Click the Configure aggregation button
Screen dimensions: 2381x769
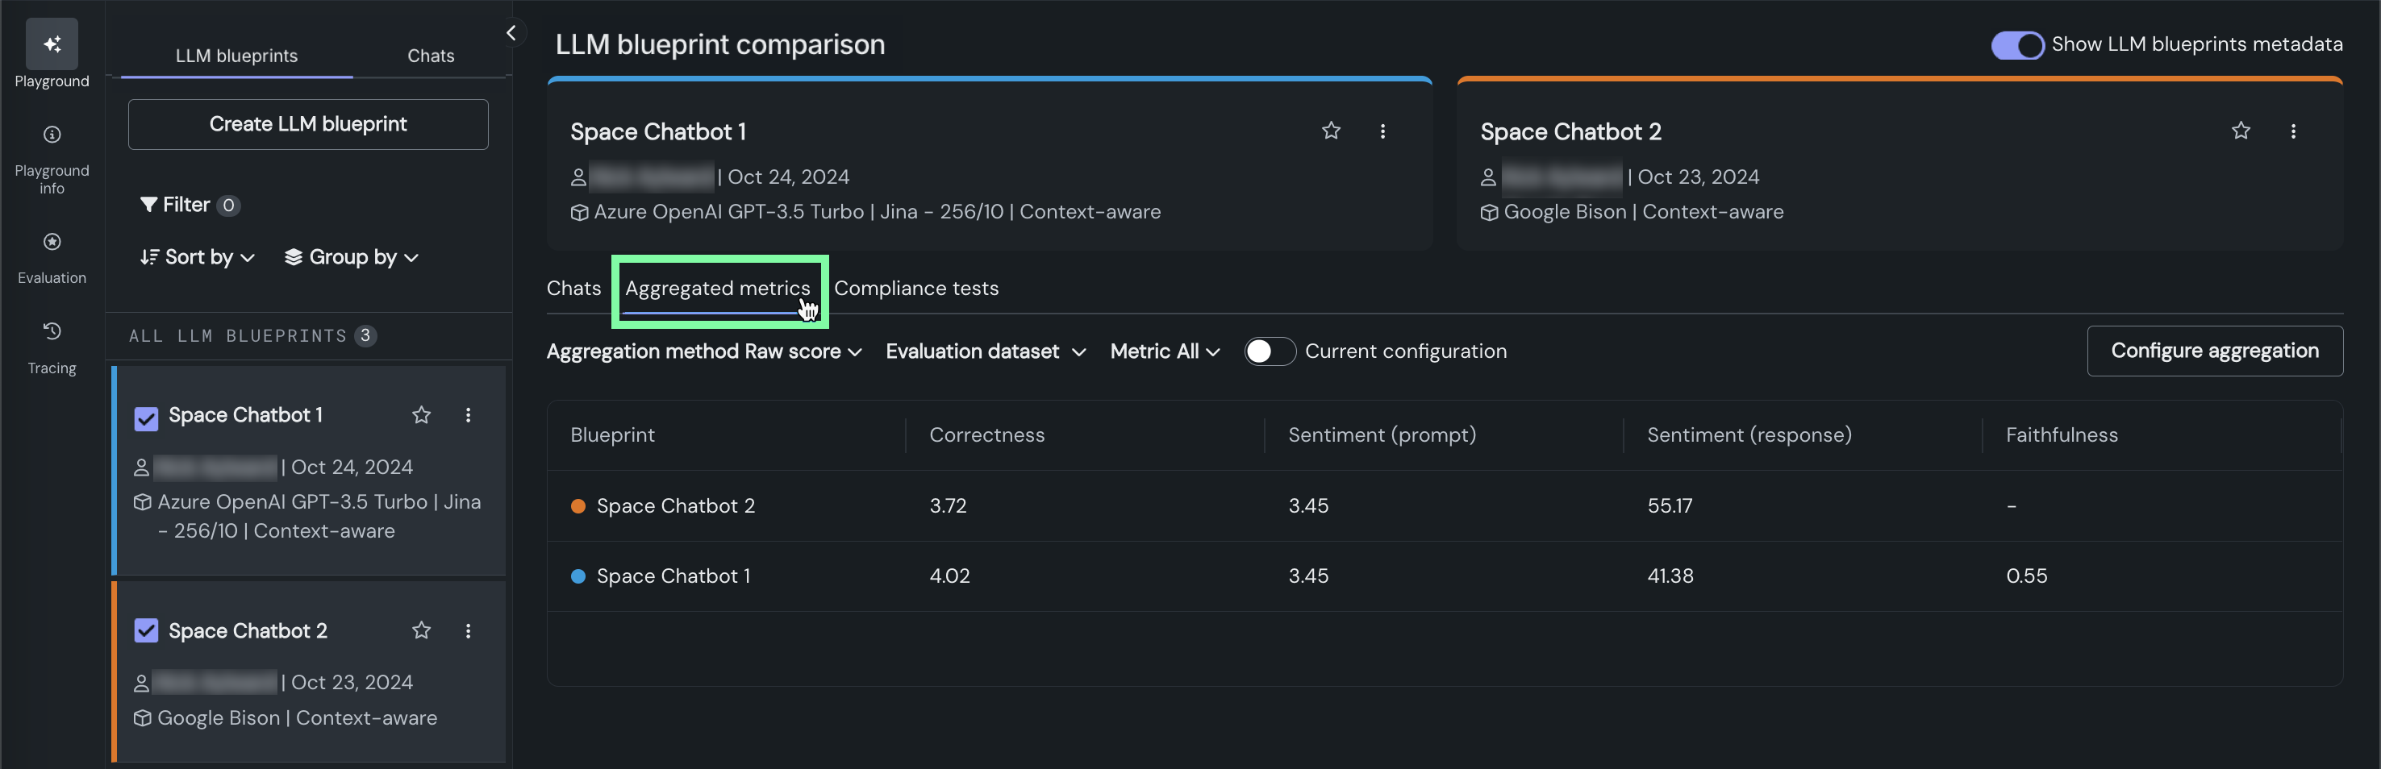(2214, 351)
